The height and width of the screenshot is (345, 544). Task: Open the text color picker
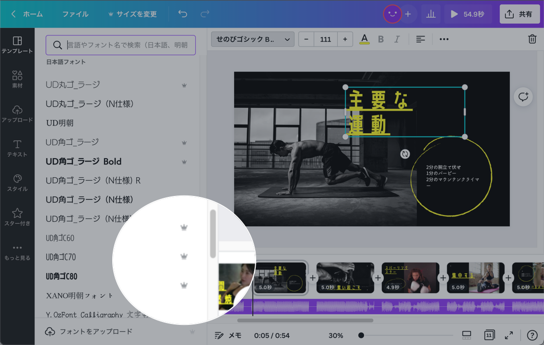[x=364, y=39]
